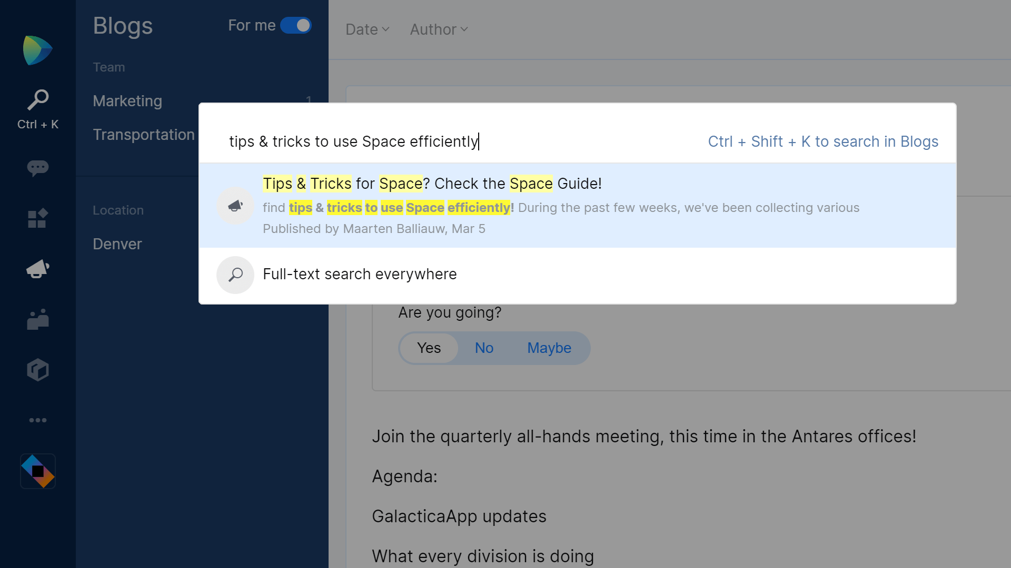
Task: Click the Chat/Messages icon
Action: [37, 167]
